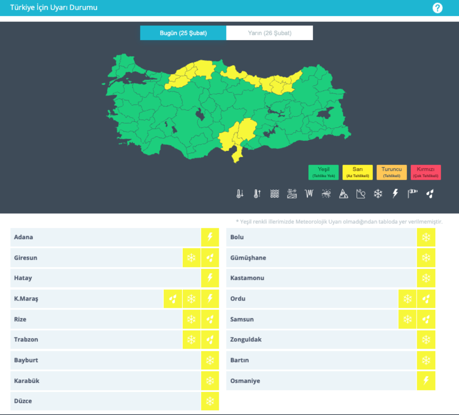Image resolution: width=459 pixels, height=415 pixels.
Task: Click the snowflake icon in map legend
Action: [x=378, y=194]
